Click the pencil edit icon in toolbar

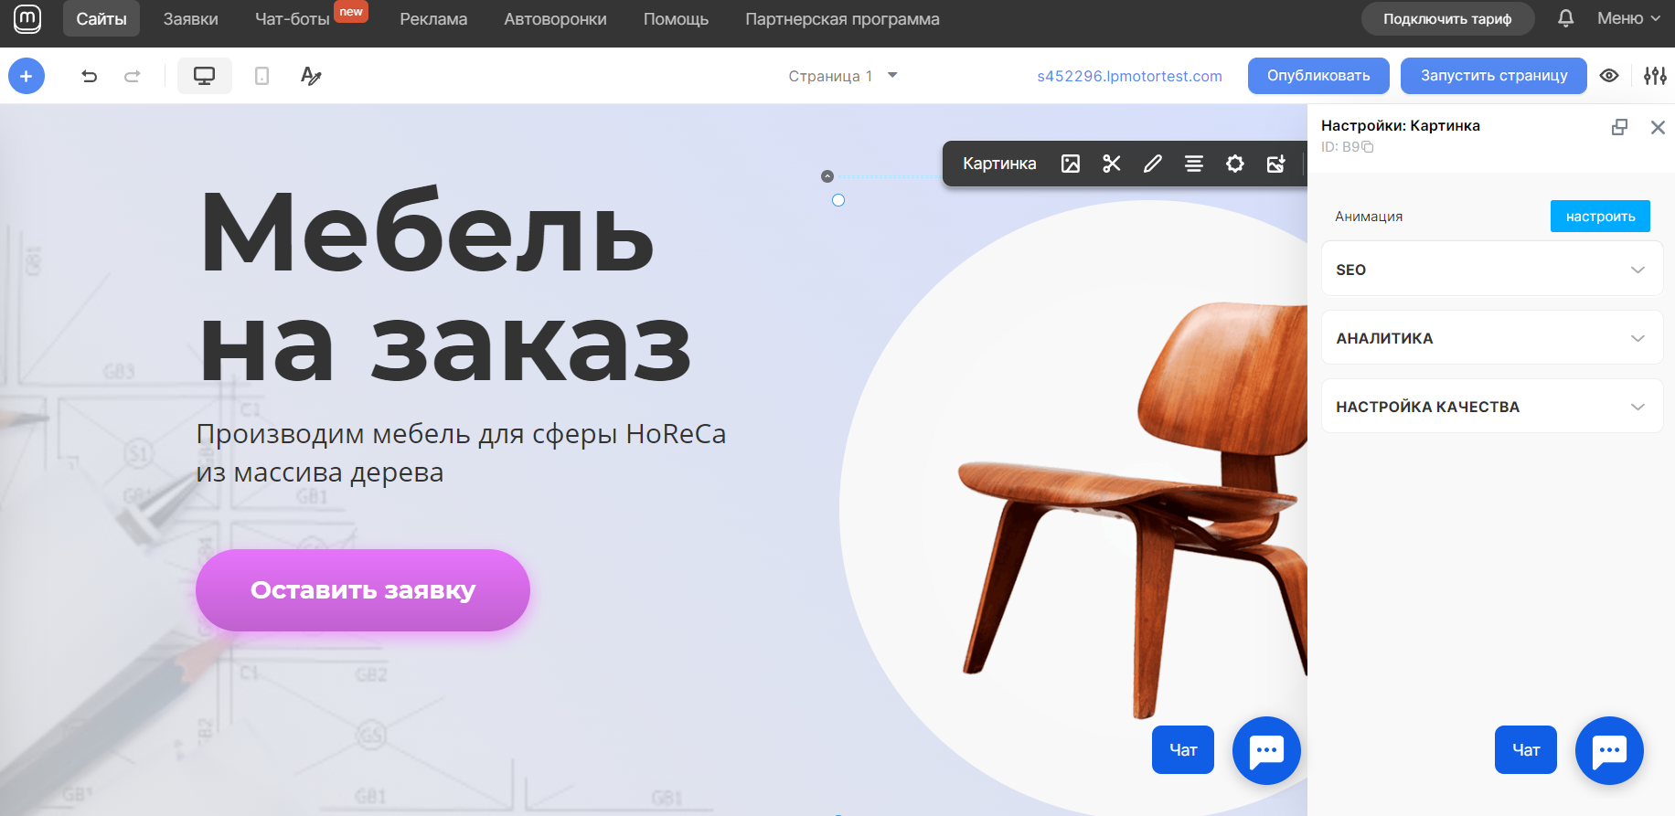tap(1153, 164)
